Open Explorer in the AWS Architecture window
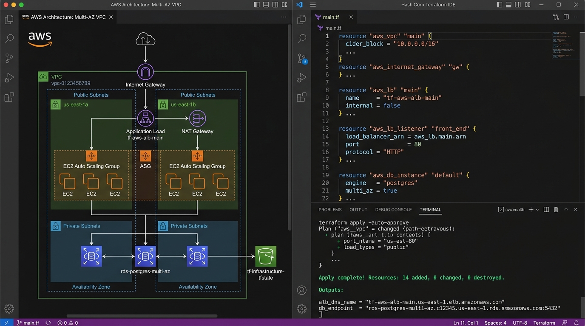Viewport: 585px width, 326px height. click(9, 20)
